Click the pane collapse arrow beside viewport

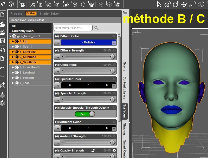(x=129, y=122)
